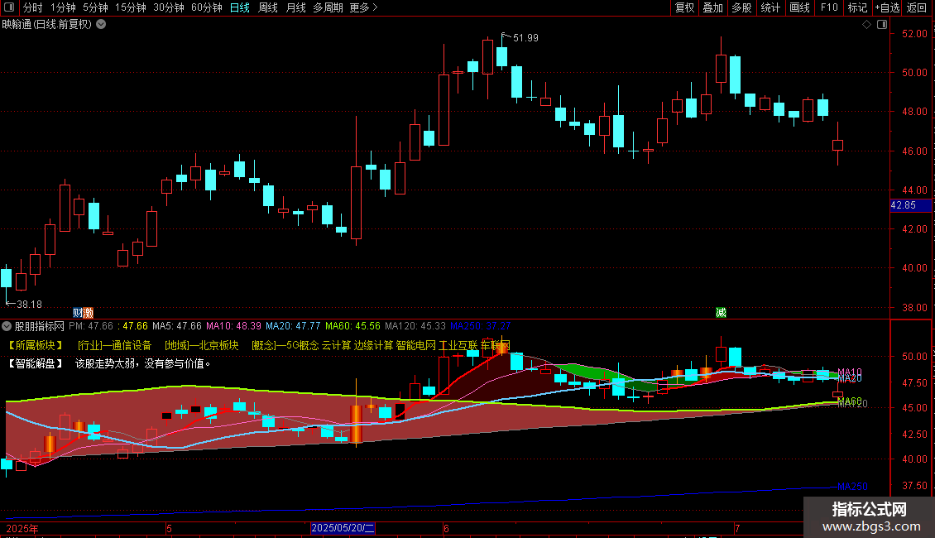Expand 更多 time period options

(x=363, y=7)
